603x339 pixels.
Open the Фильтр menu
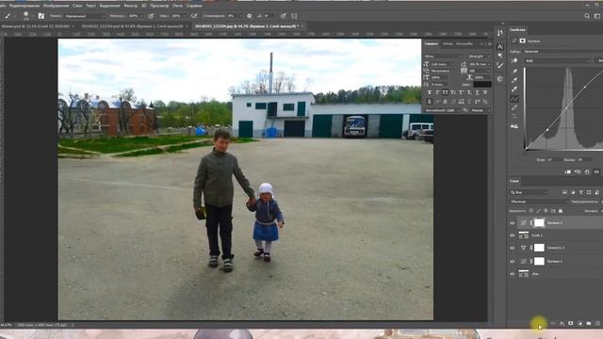click(x=131, y=6)
